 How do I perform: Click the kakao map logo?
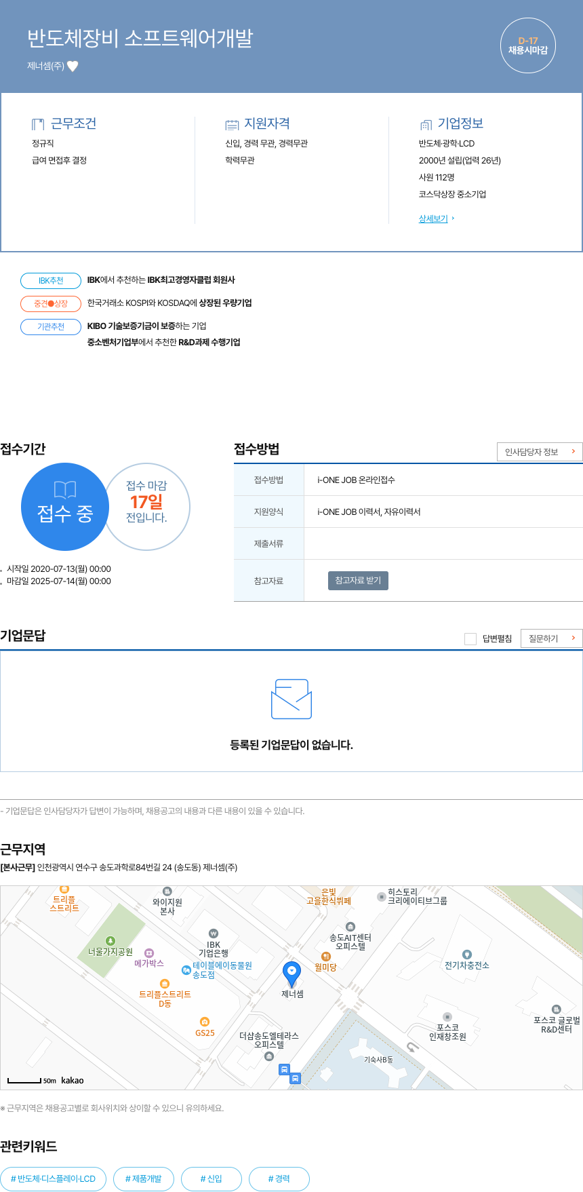pos(73,1080)
